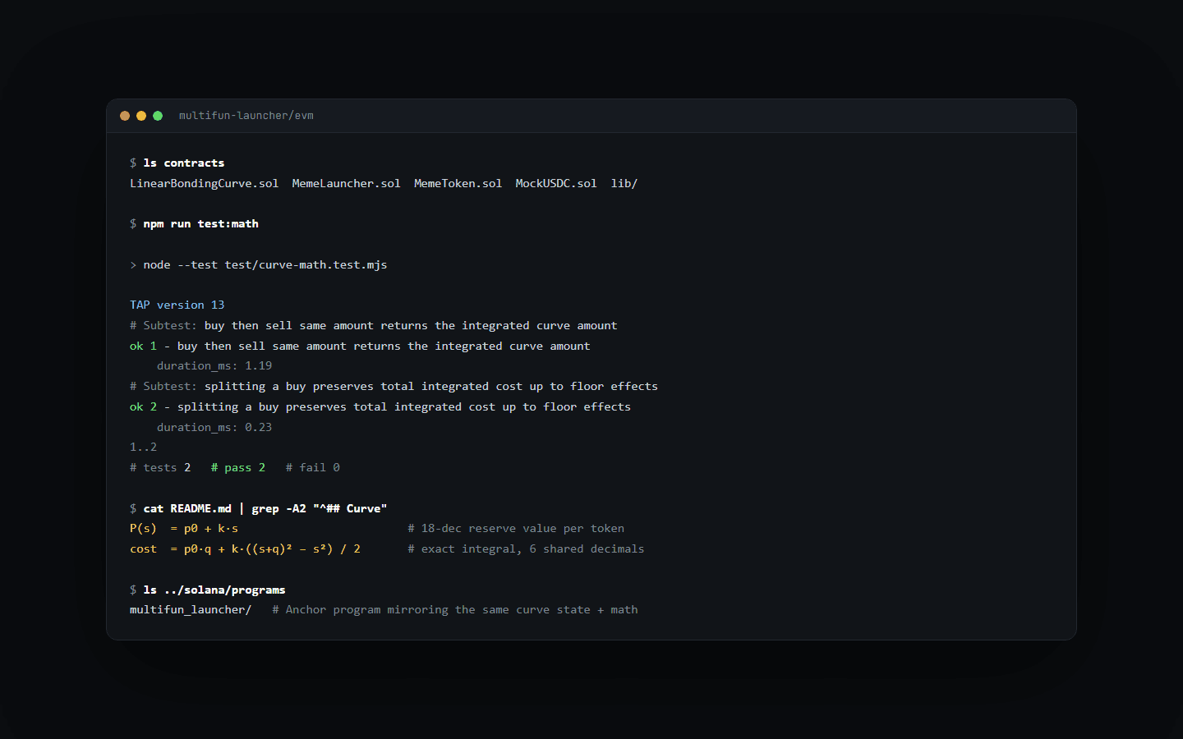Click the 'ok 2' test result line
Viewport: 1183px width, 739px height.
coord(380,406)
